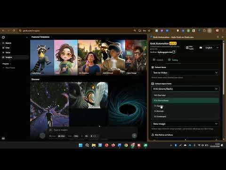Show hidden system tray icons
This screenshot has width=226, height=170.
(171, 145)
